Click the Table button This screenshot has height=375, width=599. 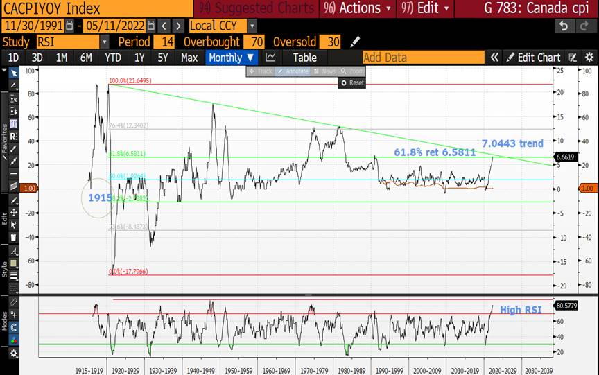tap(305, 58)
